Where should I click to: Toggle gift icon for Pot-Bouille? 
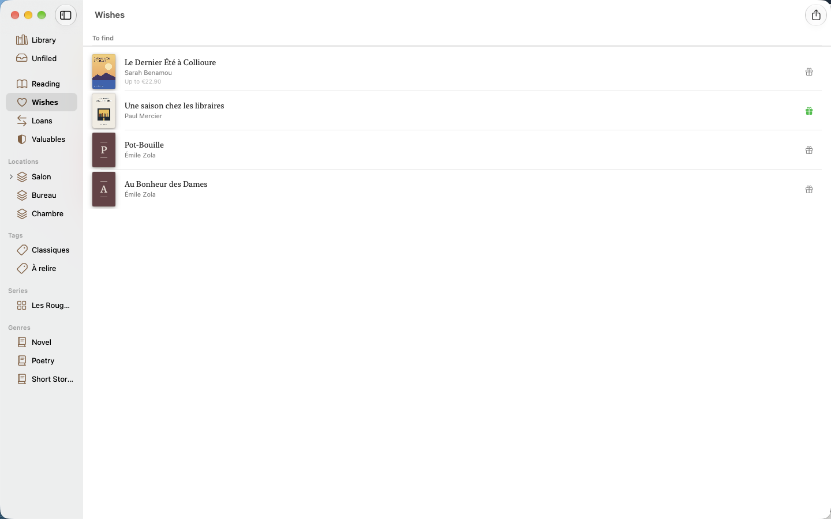click(809, 150)
